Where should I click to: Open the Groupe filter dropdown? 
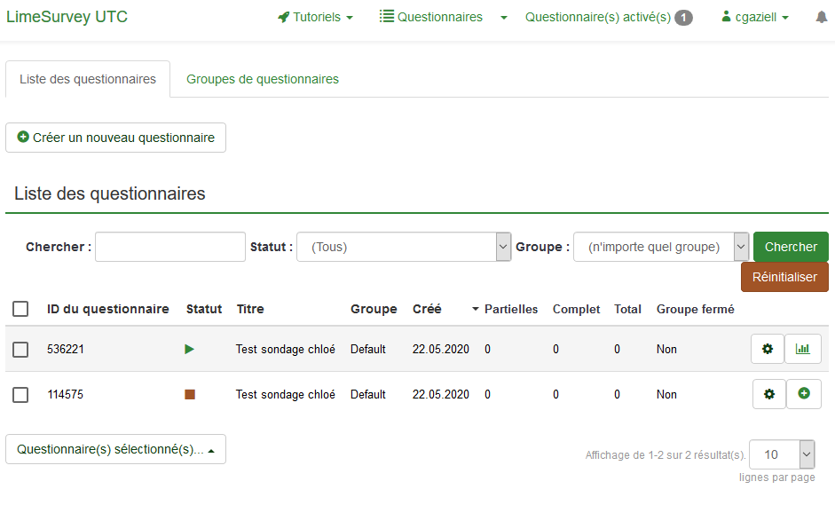(x=661, y=247)
